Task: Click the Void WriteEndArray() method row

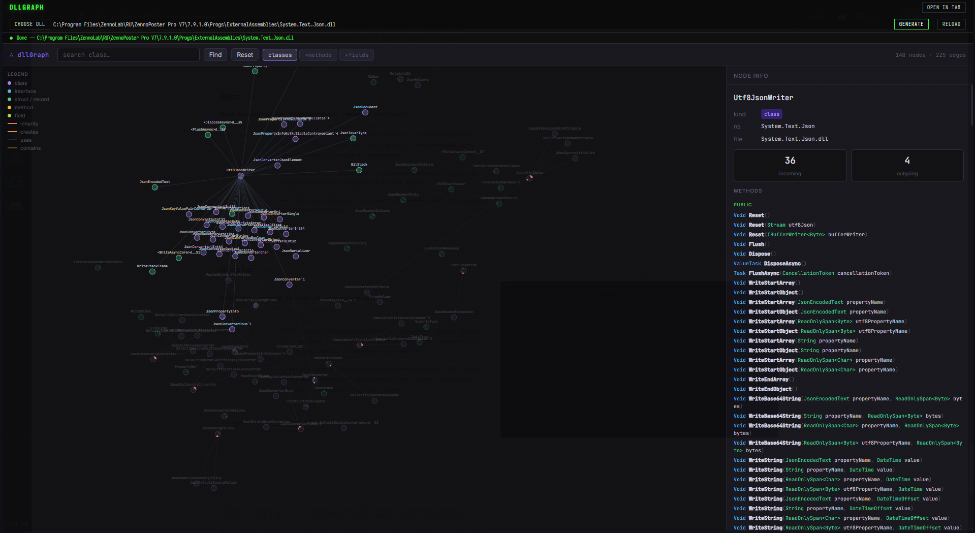Action: coord(764,380)
